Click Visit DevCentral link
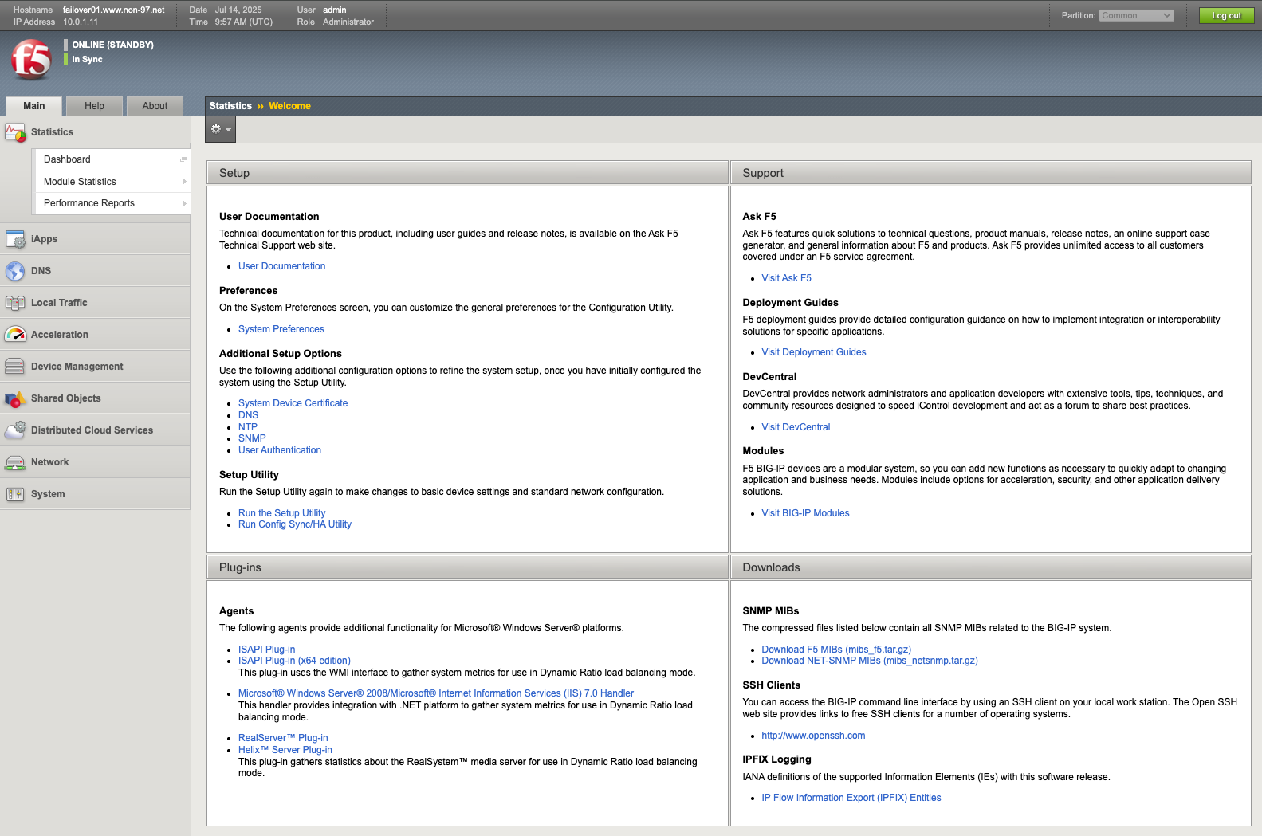This screenshot has width=1262, height=836. (796, 427)
